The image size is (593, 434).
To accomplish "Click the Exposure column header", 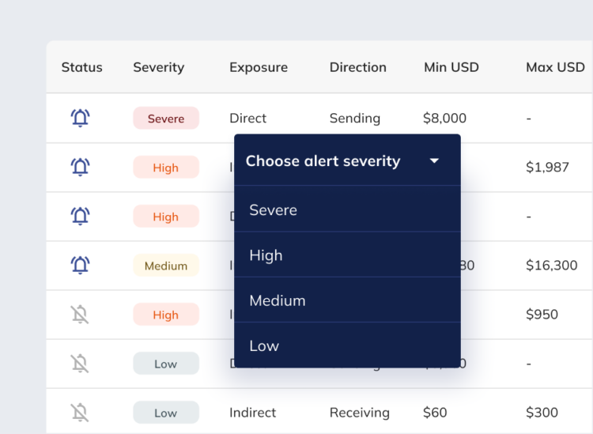I will click(x=259, y=67).
